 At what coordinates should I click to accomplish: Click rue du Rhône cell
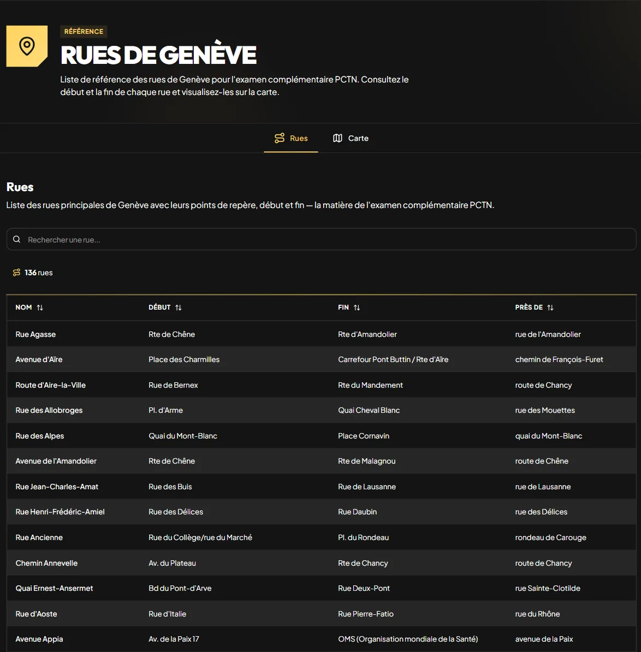point(537,614)
